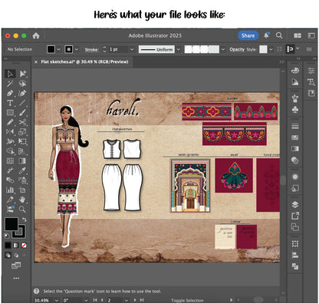Image resolution: width=319 pixels, height=304 pixels.
Task: Click the Flat sketches.ai document tab
Action: [x=84, y=61]
